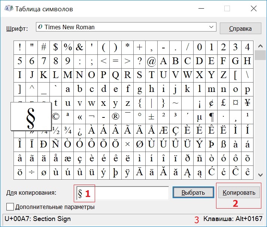This screenshot has width=267, height=227.
Task: Select the backslash \ character cell
Action: [x=248, y=75]
